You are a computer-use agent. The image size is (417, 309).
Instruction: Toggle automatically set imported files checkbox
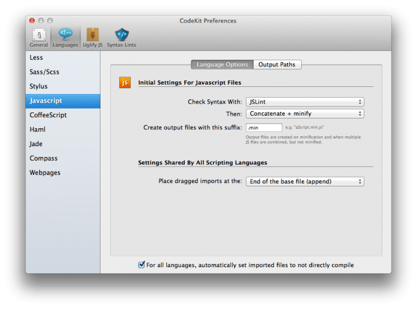tap(142, 264)
